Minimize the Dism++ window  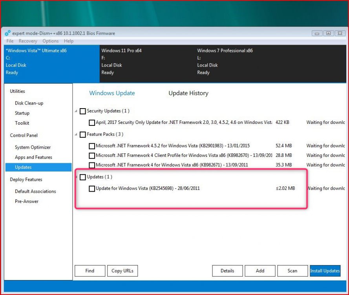click(x=317, y=33)
